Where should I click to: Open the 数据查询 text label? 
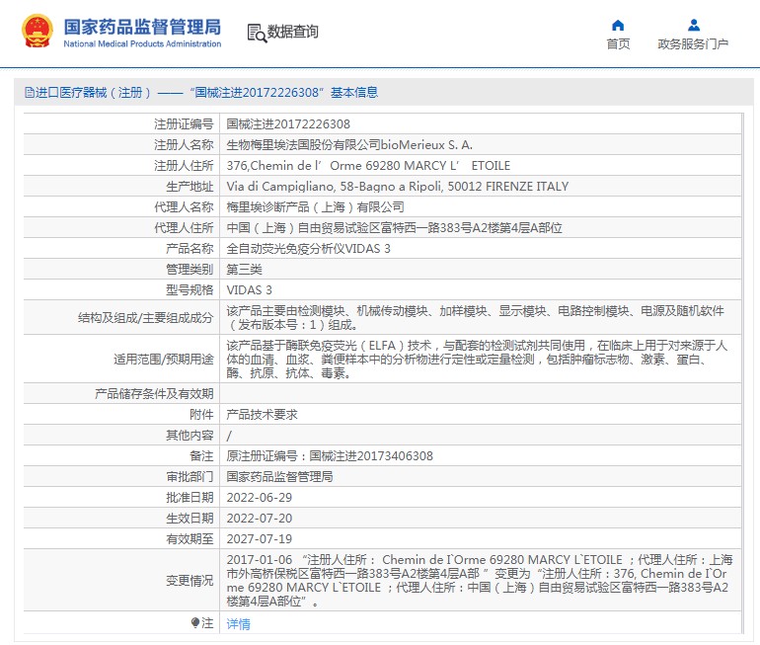click(x=293, y=32)
